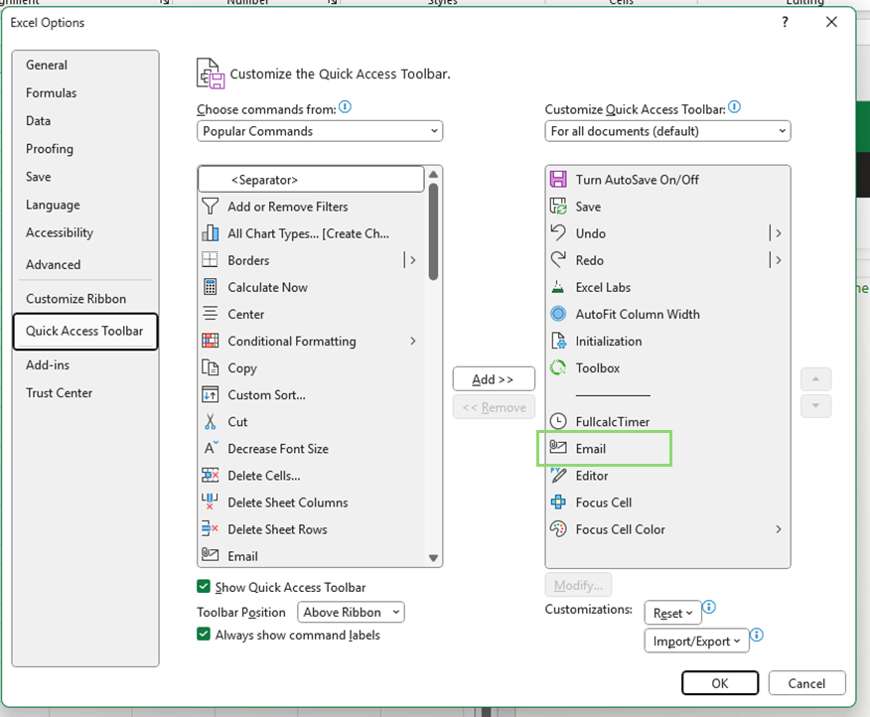Image resolution: width=870 pixels, height=717 pixels.
Task: Click the Delete Sheet Rows icon
Action: [x=210, y=529]
